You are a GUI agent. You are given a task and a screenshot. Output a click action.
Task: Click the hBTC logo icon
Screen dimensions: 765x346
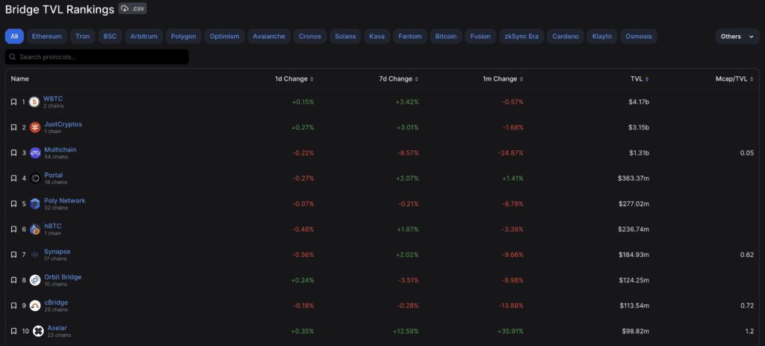coord(34,229)
